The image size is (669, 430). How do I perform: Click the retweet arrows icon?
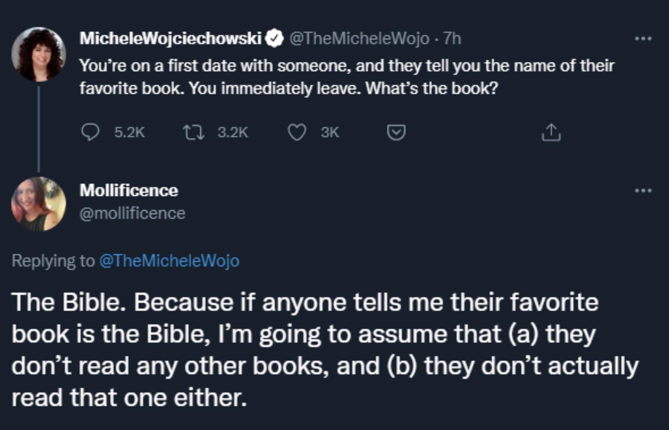[x=193, y=132]
